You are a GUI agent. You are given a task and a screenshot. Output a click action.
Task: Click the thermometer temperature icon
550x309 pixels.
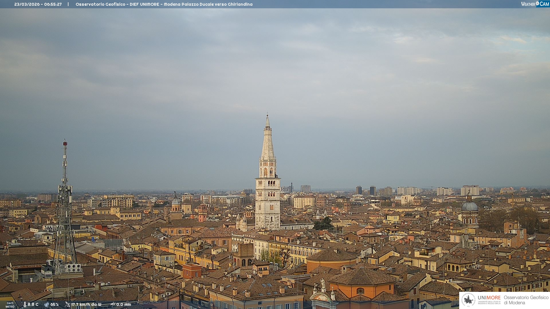coord(25,304)
